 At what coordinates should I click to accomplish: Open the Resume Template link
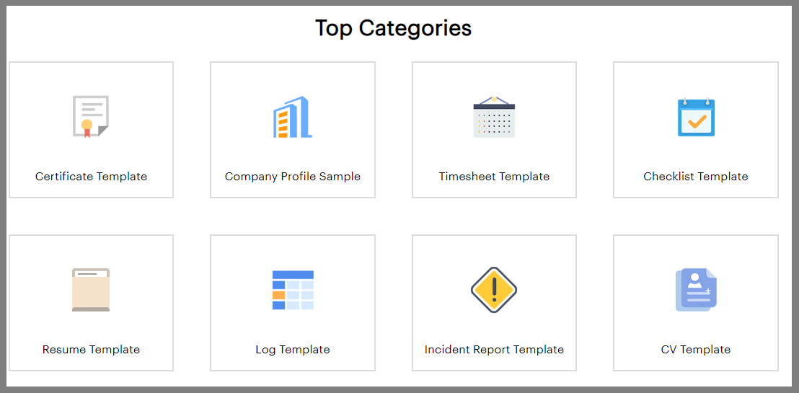coord(91,350)
